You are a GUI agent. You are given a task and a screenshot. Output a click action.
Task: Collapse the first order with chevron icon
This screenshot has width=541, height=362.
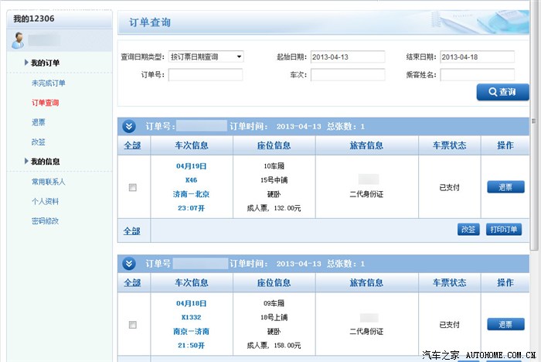point(130,127)
